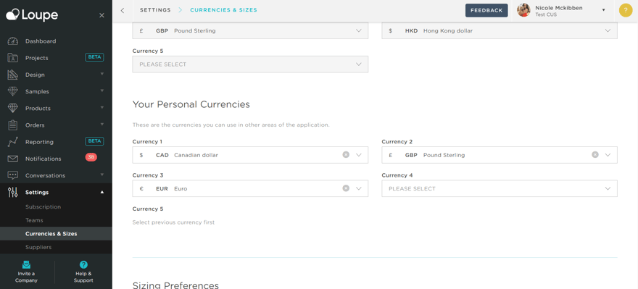Expand the Orders menu arrow
The height and width of the screenshot is (289, 638).
pos(102,124)
